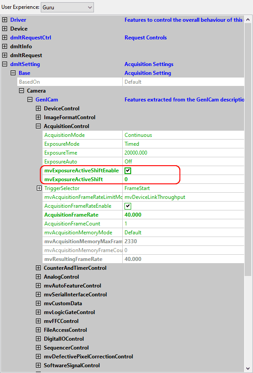253x373 pixels.
Task: Expand the ImageFormatControl node
Action: tap(38, 117)
